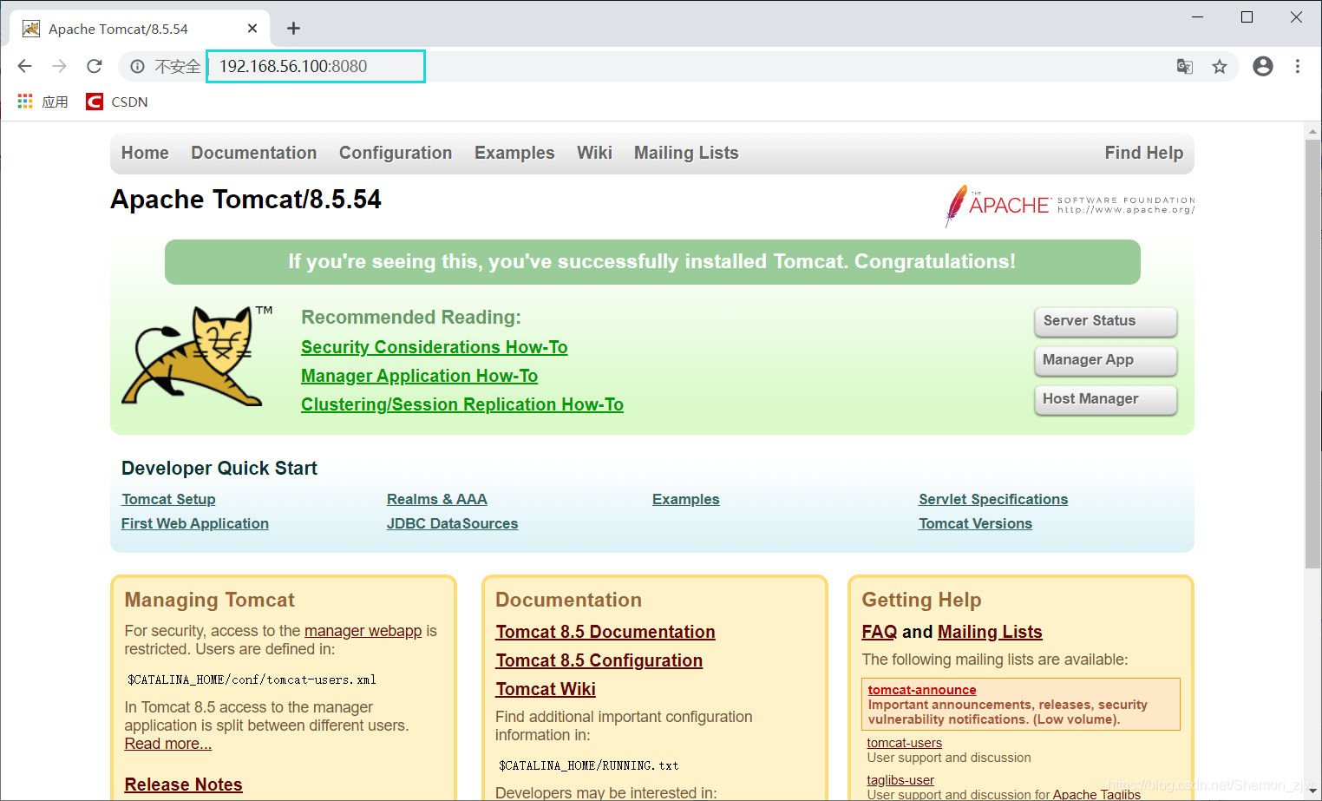Open Tomcat 8.5 Documentation link

pyautogui.click(x=605, y=632)
